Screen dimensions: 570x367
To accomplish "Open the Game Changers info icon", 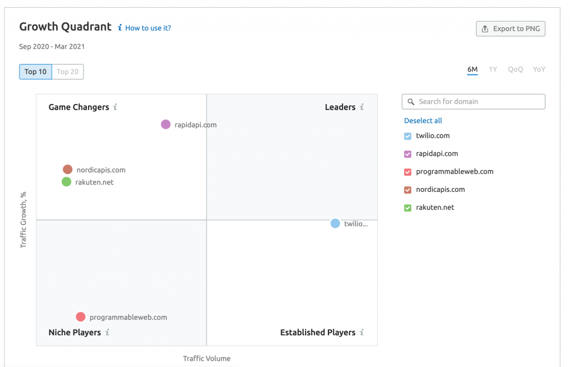I will click(115, 107).
